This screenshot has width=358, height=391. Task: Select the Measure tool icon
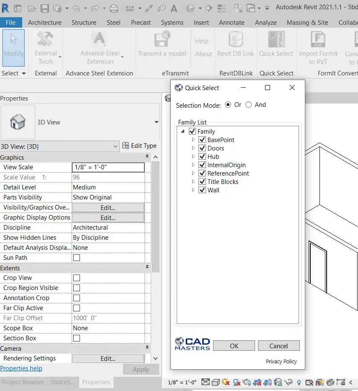point(149,8)
